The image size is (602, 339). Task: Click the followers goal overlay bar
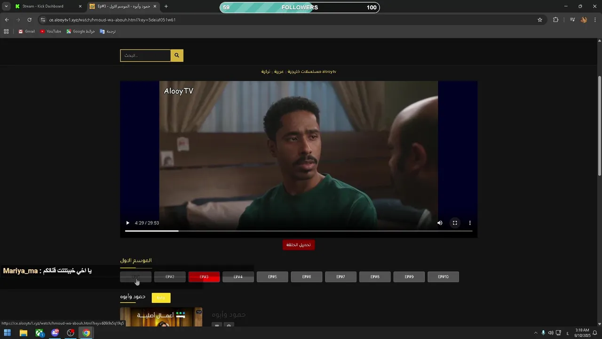coord(300,8)
